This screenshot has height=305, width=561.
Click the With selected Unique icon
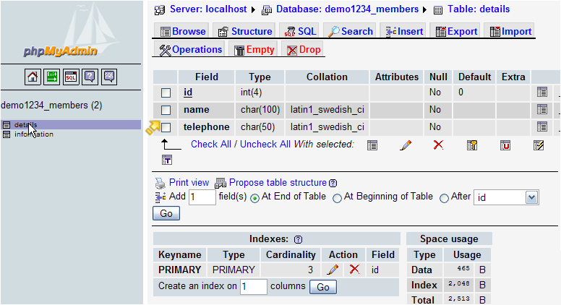[505, 145]
